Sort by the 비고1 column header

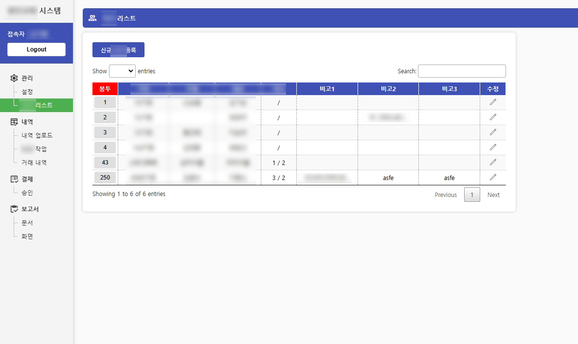click(x=327, y=89)
